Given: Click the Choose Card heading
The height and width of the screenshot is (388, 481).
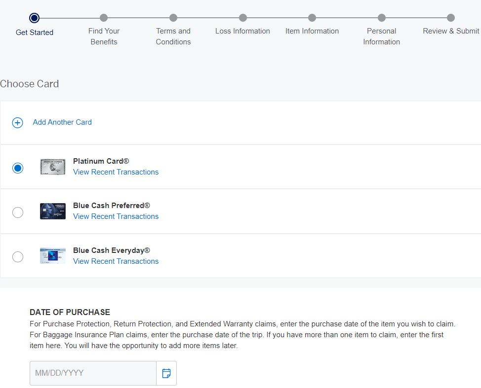Looking at the screenshot, I should [30, 84].
